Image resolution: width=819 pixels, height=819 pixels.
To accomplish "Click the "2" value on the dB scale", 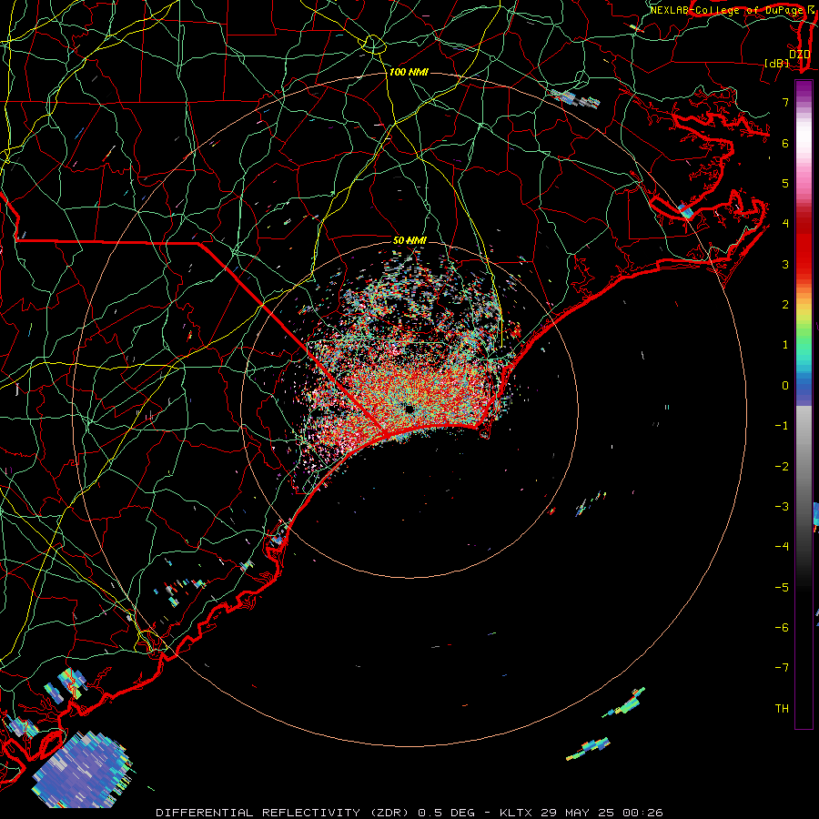I will [785, 305].
